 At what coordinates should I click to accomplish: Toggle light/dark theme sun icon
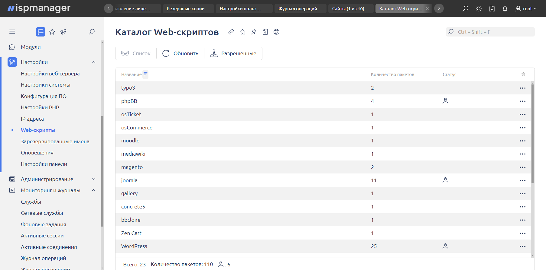(x=479, y=8)
